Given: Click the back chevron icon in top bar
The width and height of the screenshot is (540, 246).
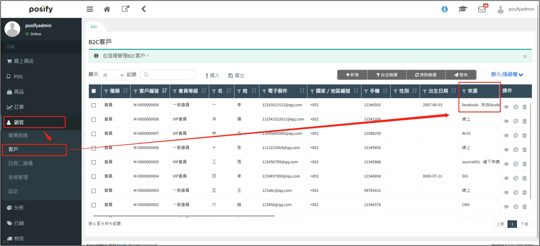Looking at the screenshot, I should [x=143, y=9].
